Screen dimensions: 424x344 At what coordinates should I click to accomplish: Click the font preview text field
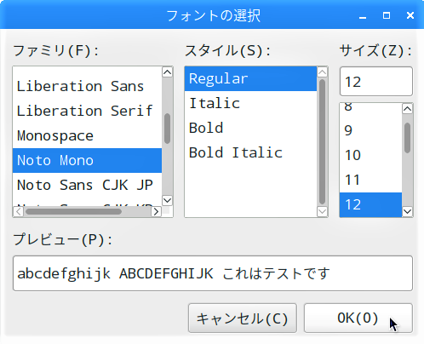point(213,273)
